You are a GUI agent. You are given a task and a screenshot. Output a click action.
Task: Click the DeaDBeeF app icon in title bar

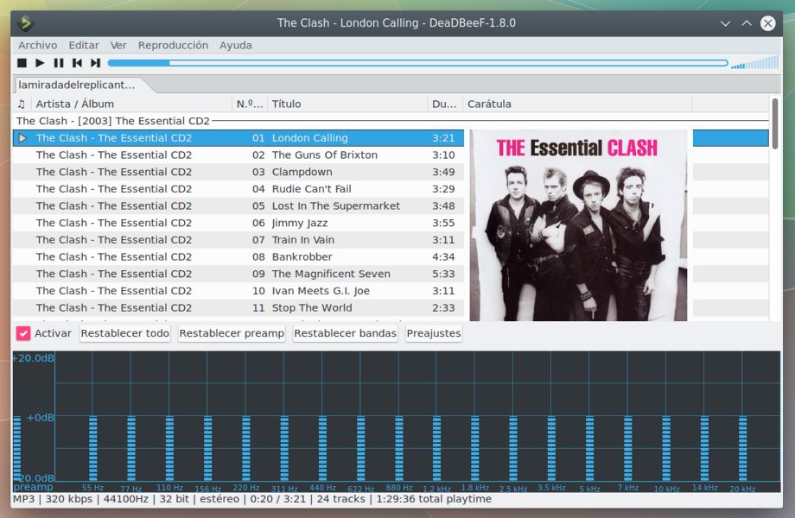click(x=25, y=22)
